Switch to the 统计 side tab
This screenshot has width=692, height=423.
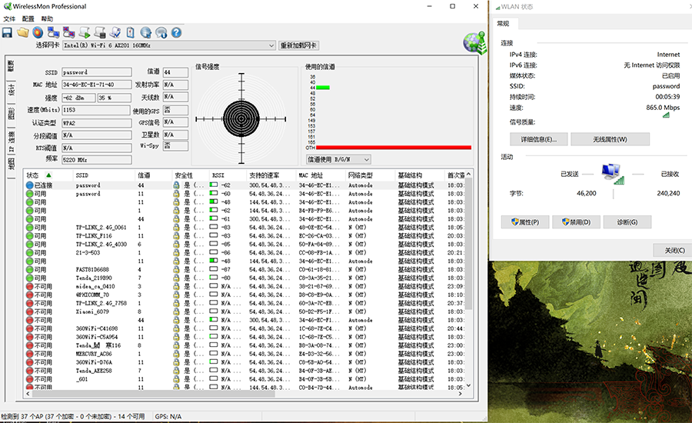[x=11, y=90]
